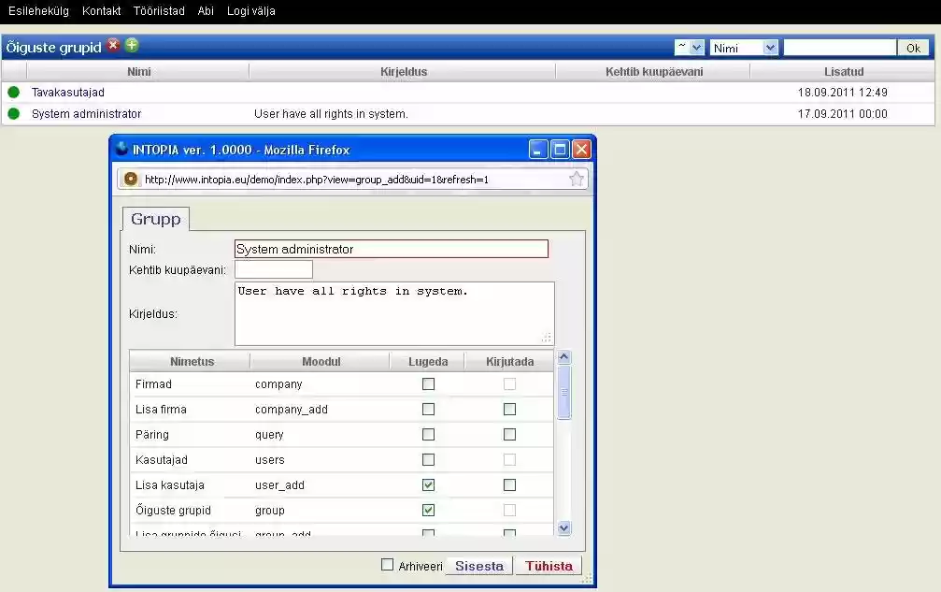The width and height of the screenshot is (941, 592).
Task: Add a new rights group via green plus icon
Action: [130, 46]
